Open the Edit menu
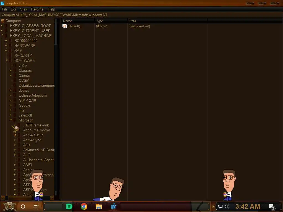 point(14,9)
